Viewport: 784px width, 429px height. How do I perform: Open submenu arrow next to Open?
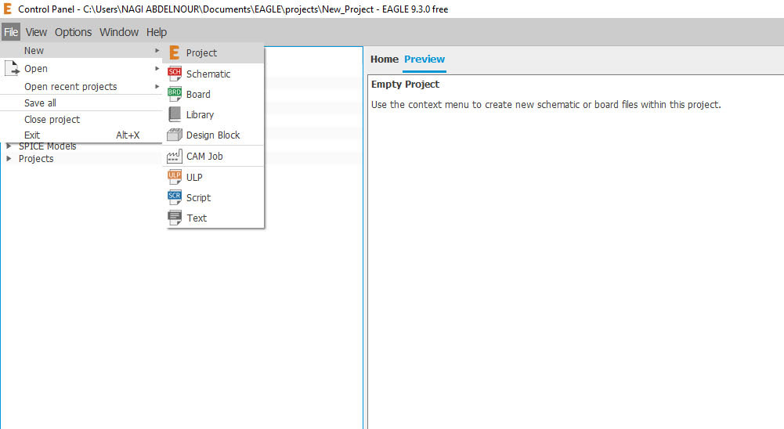[157, 69]
